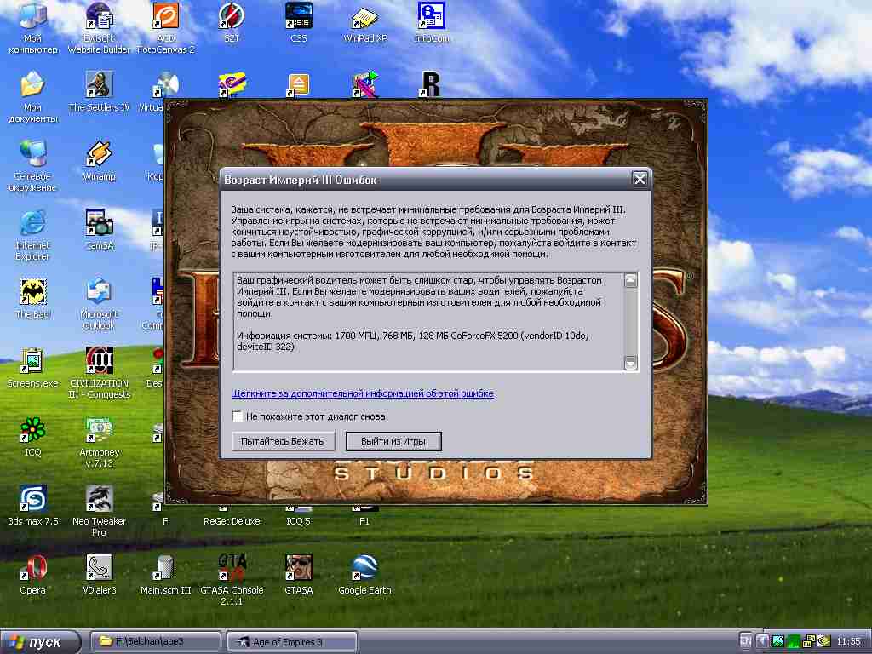The image size is (872, 654).
Task: Open the пуск Start menu
Action: [x=40, y=642]
